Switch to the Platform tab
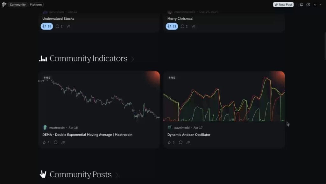This screenshot has width=326, height=184. coord(36,5)
